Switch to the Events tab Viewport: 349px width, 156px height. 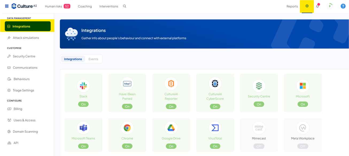pos(93,59)
